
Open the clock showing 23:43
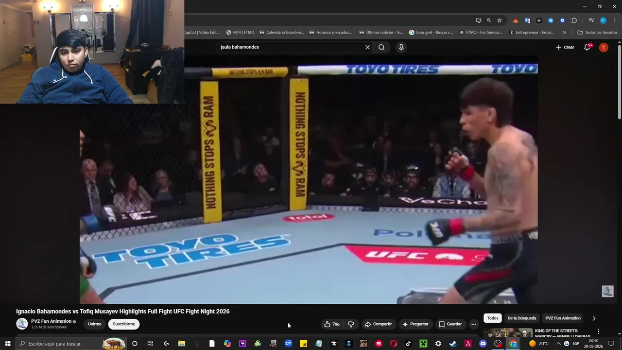point(593,344)
